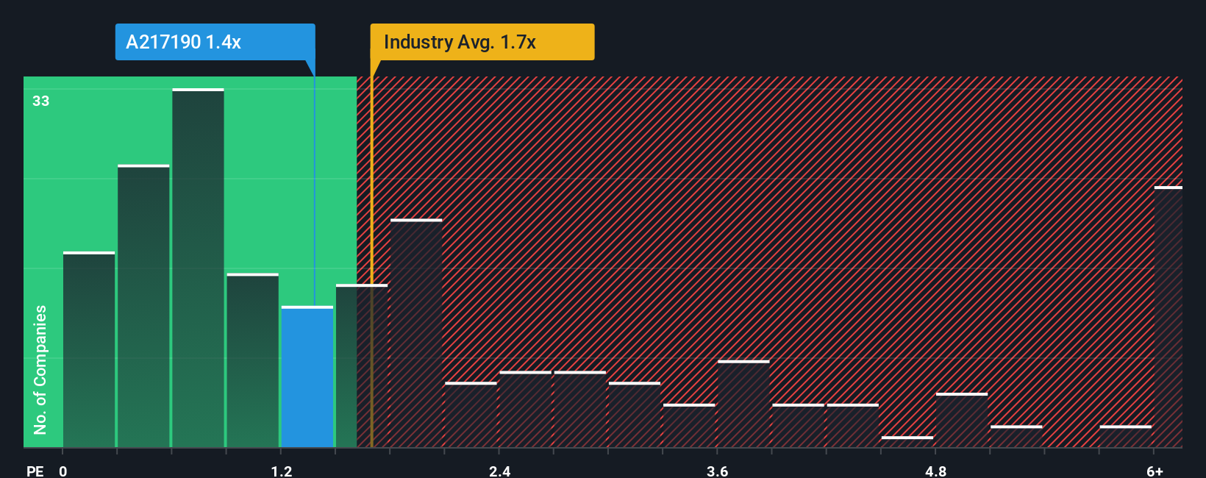Click the 4.8 x-axis tick label
Screen dimensions: 1206x478
tap(935, 471)
